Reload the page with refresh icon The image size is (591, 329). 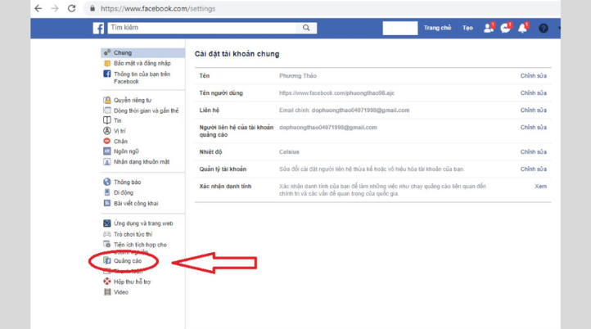71,8
